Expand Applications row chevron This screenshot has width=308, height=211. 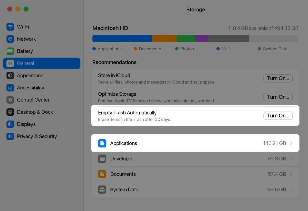click(x=291, y=143)
